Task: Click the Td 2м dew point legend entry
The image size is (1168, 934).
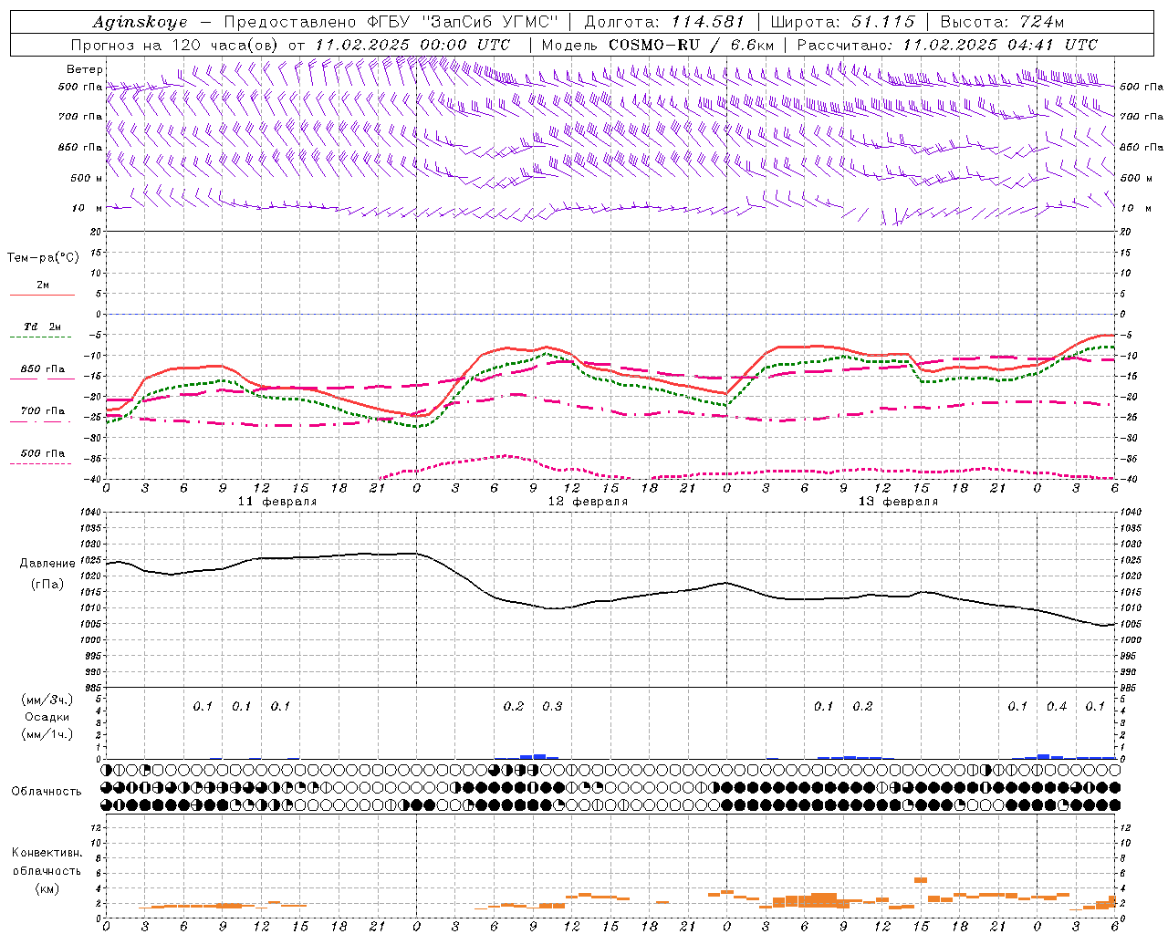Action: pos(43,327)
